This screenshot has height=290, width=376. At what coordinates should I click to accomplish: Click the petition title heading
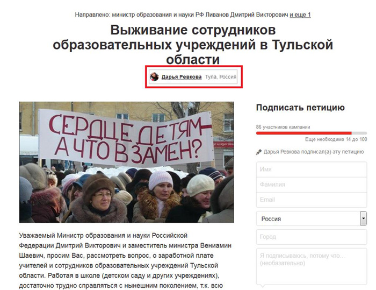coord(193,45)
